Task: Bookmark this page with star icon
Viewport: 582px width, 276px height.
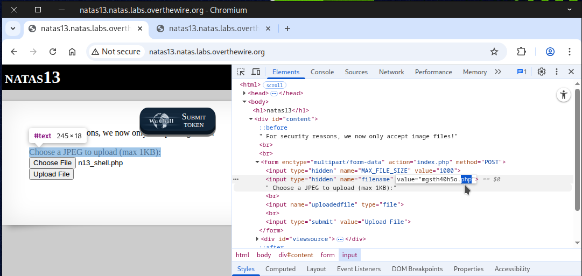Action: pyautogui.click(x=494, y=52)
